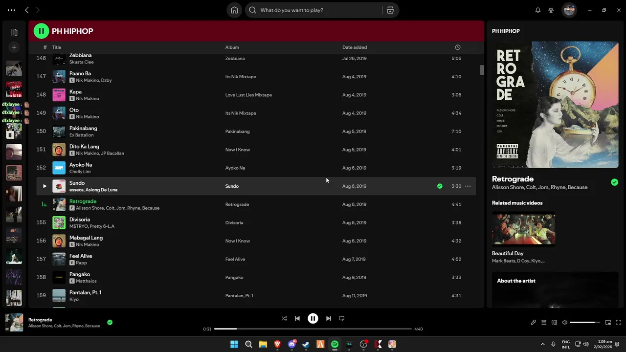Sort by the duration clock icon header
The image size is (626, 352).
pos(458,47)
